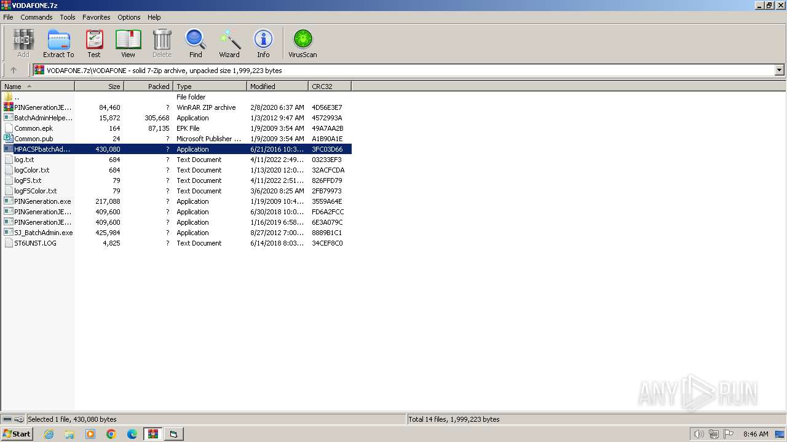Click icon of PINGenerationJE ZIP archive
The width and height of the screenshot is (787, 442).
(8, 107)
